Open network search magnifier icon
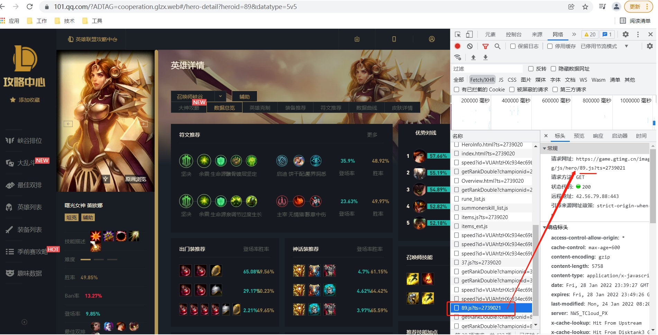The height and width of the screenshot is (335, 658). click(x=497, y=46)
